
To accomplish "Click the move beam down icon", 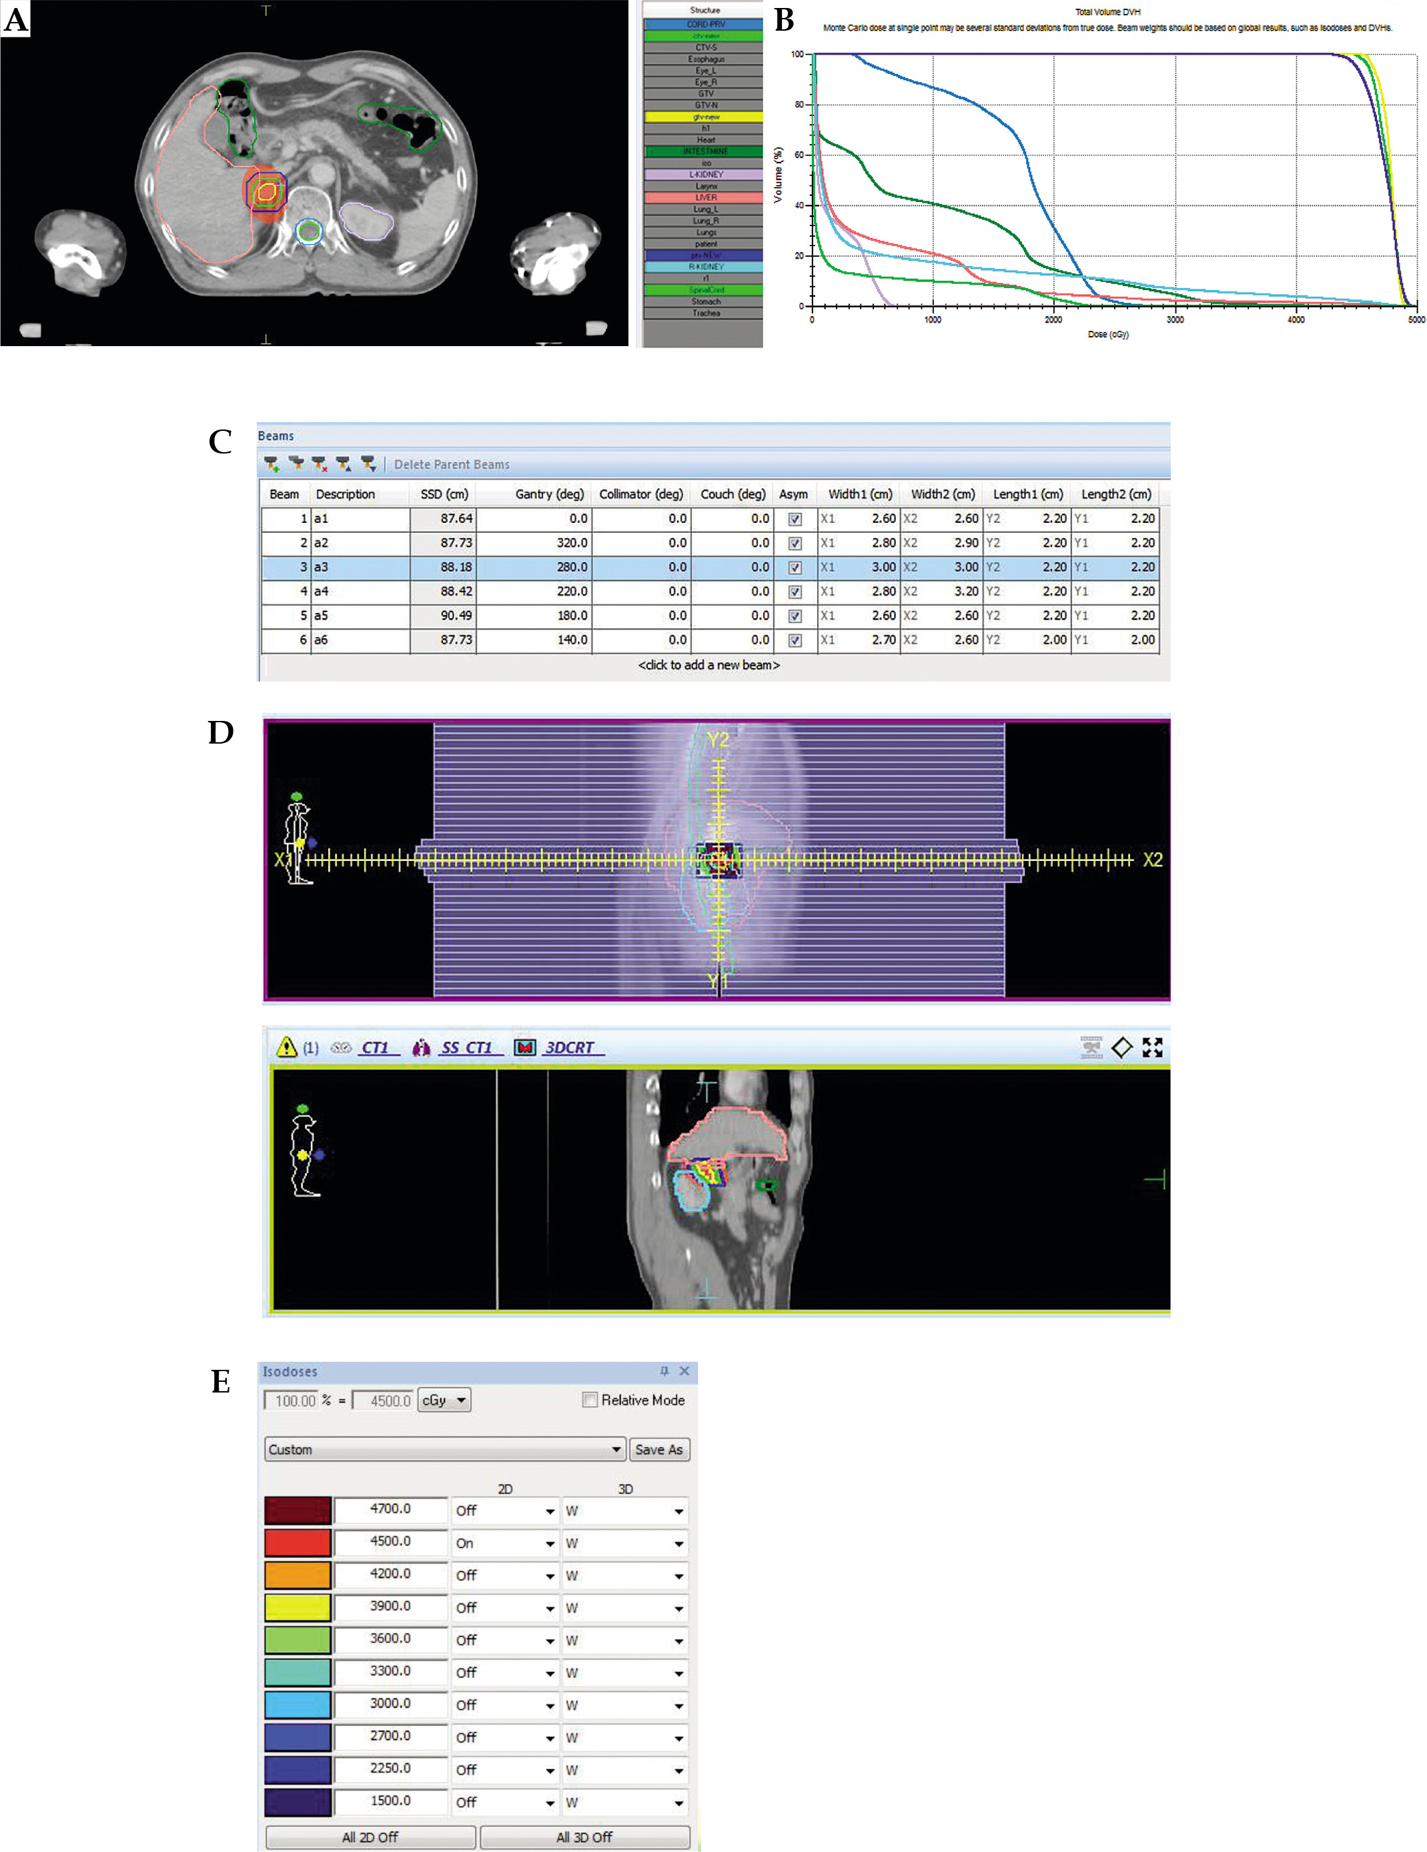I will [368, 464].
